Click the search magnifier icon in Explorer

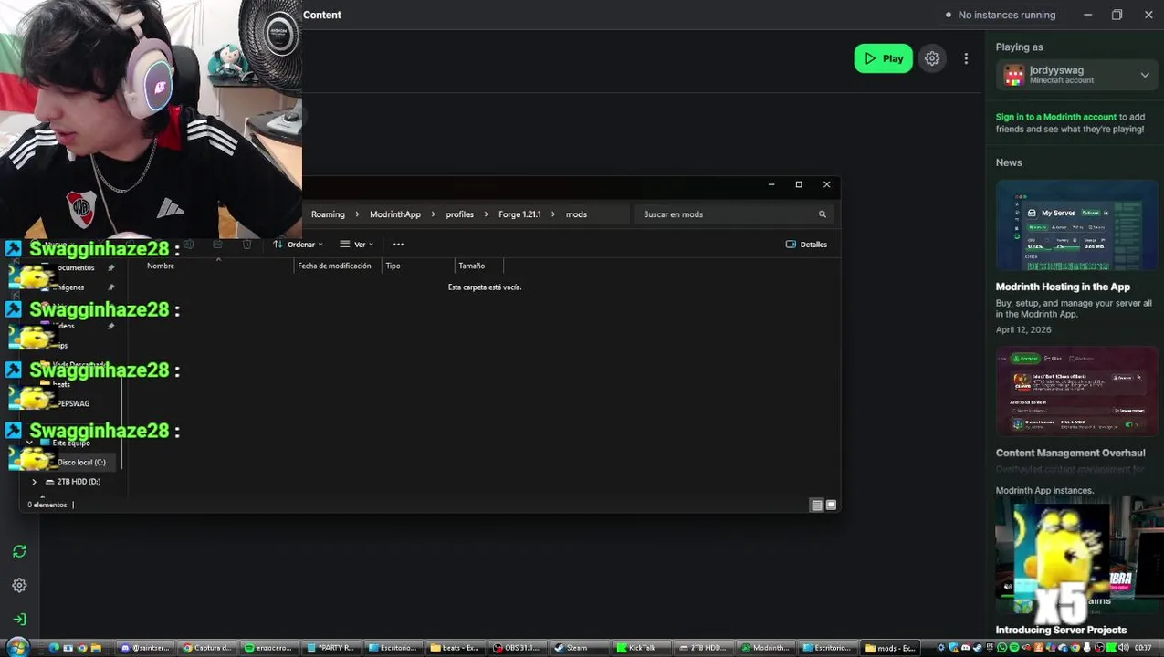tap(823, 214)
